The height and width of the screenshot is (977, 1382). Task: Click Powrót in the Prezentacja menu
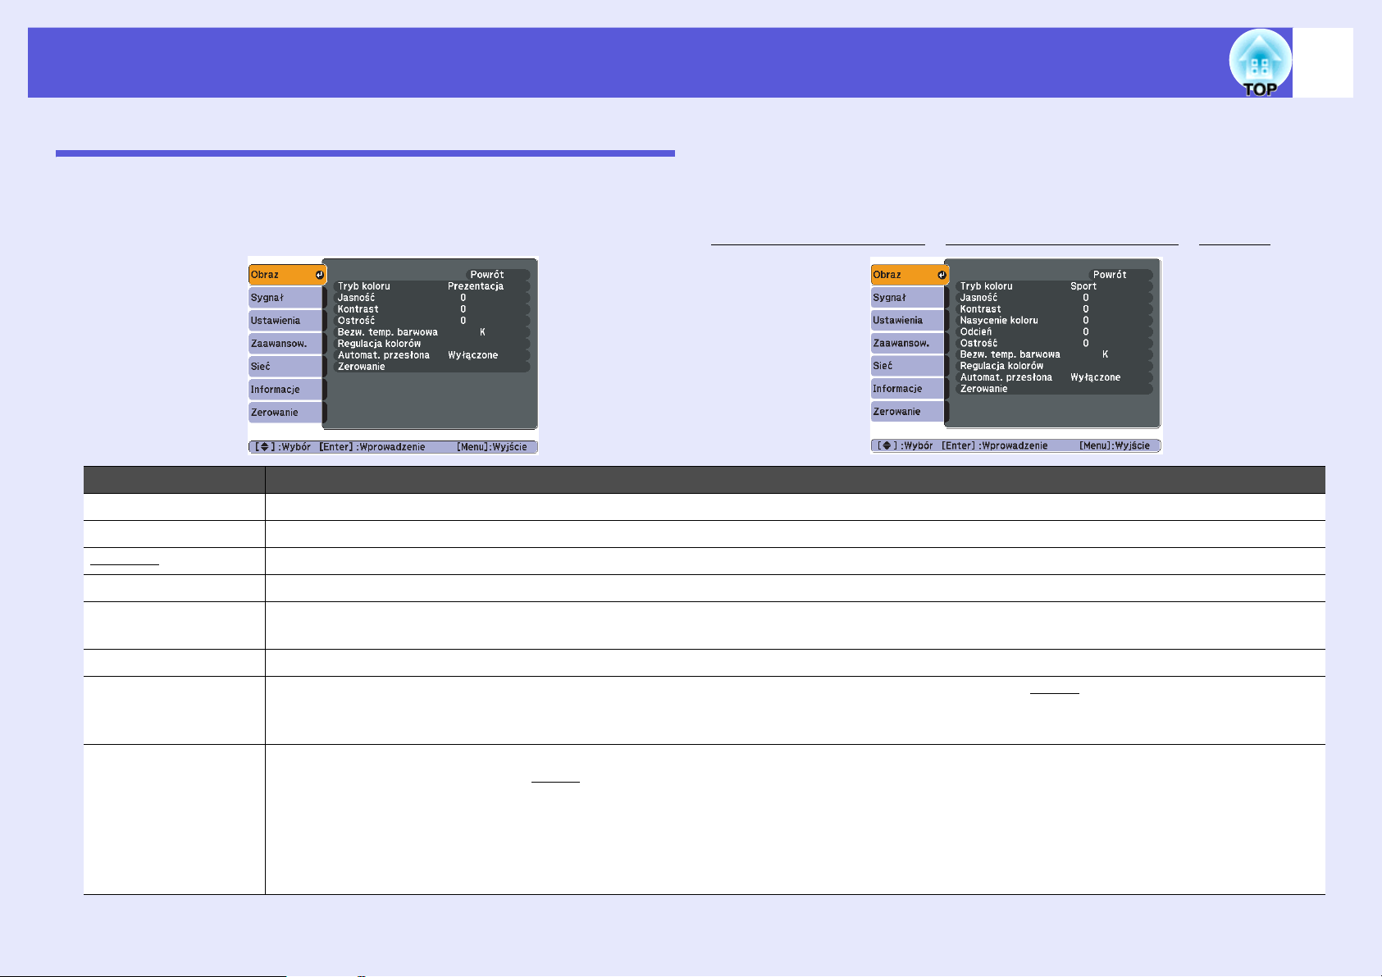coord(498,275)
